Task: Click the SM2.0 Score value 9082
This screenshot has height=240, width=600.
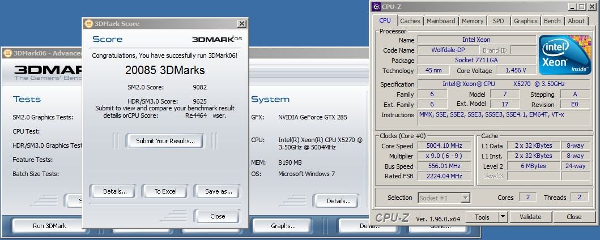Action: click(200, 87)
